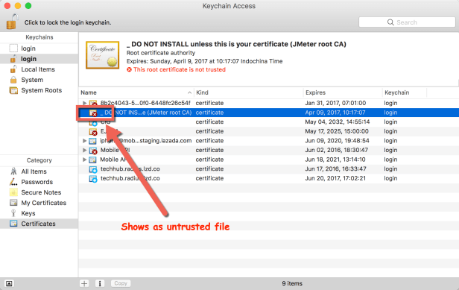Viewport: 459px width, 290px height.
Task: Open the Local Items keychain
Action: click(x=39, y=69)
